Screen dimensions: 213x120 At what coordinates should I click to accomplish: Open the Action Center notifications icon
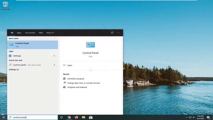click(208, 117)
